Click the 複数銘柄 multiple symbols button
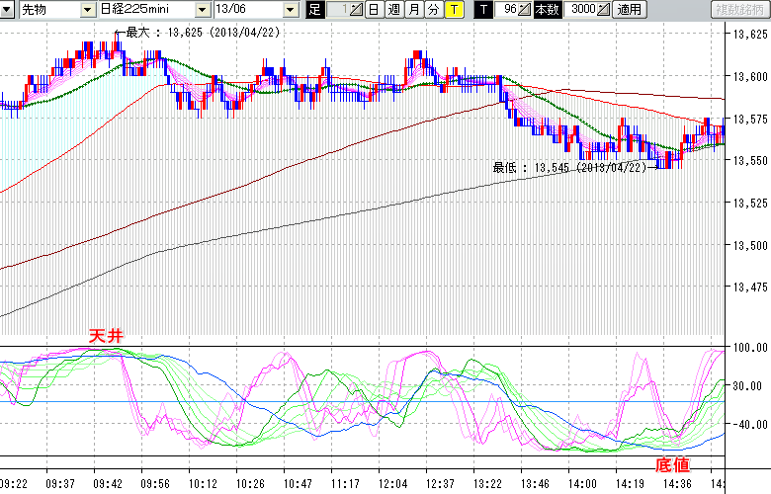This screenshot has width=771, height=494. click(x=740, y=10)
